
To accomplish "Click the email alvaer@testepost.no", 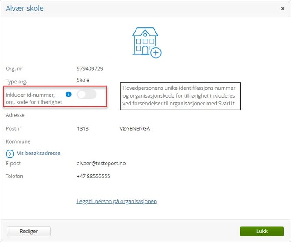I will (x=102, y=164).
